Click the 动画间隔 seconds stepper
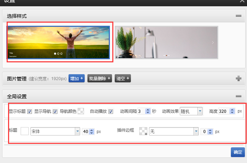Screen dimensions: 247x163 [147, 111]
